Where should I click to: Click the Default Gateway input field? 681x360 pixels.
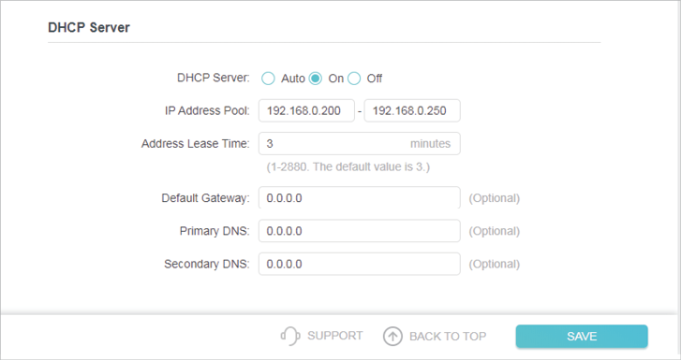359,198
